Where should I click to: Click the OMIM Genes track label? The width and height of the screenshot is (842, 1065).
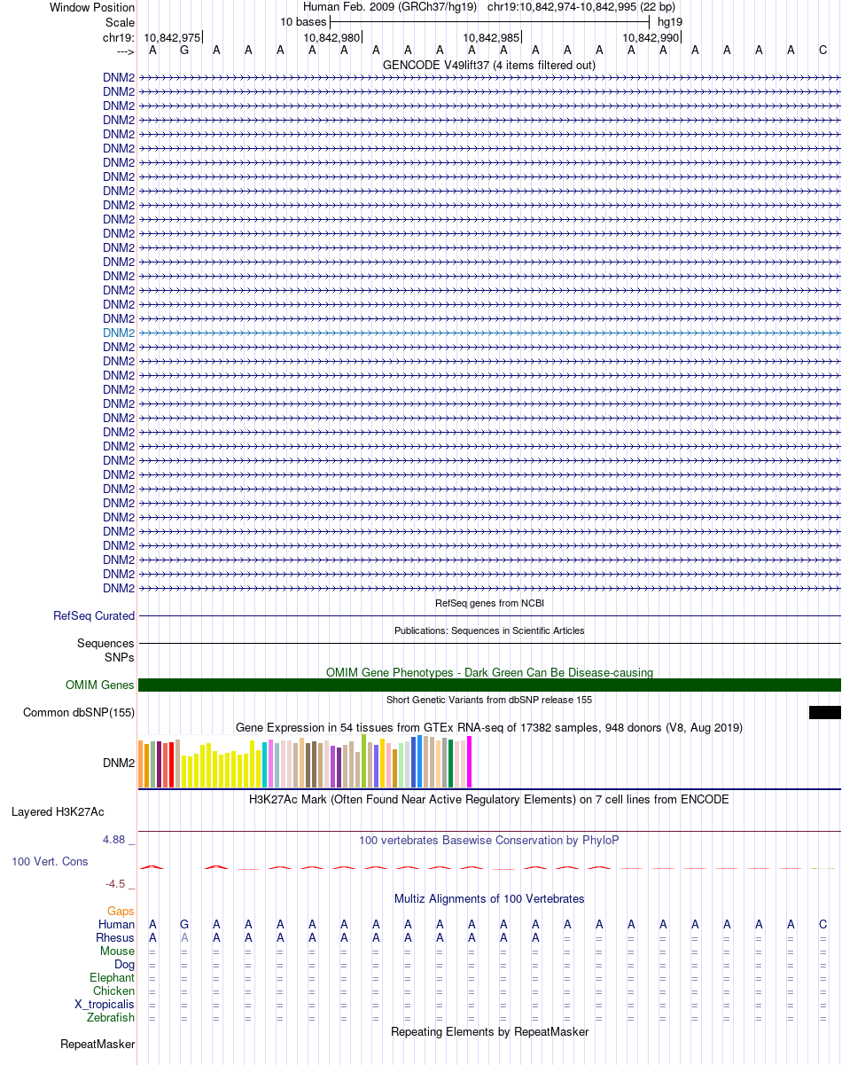pos(100,685)
